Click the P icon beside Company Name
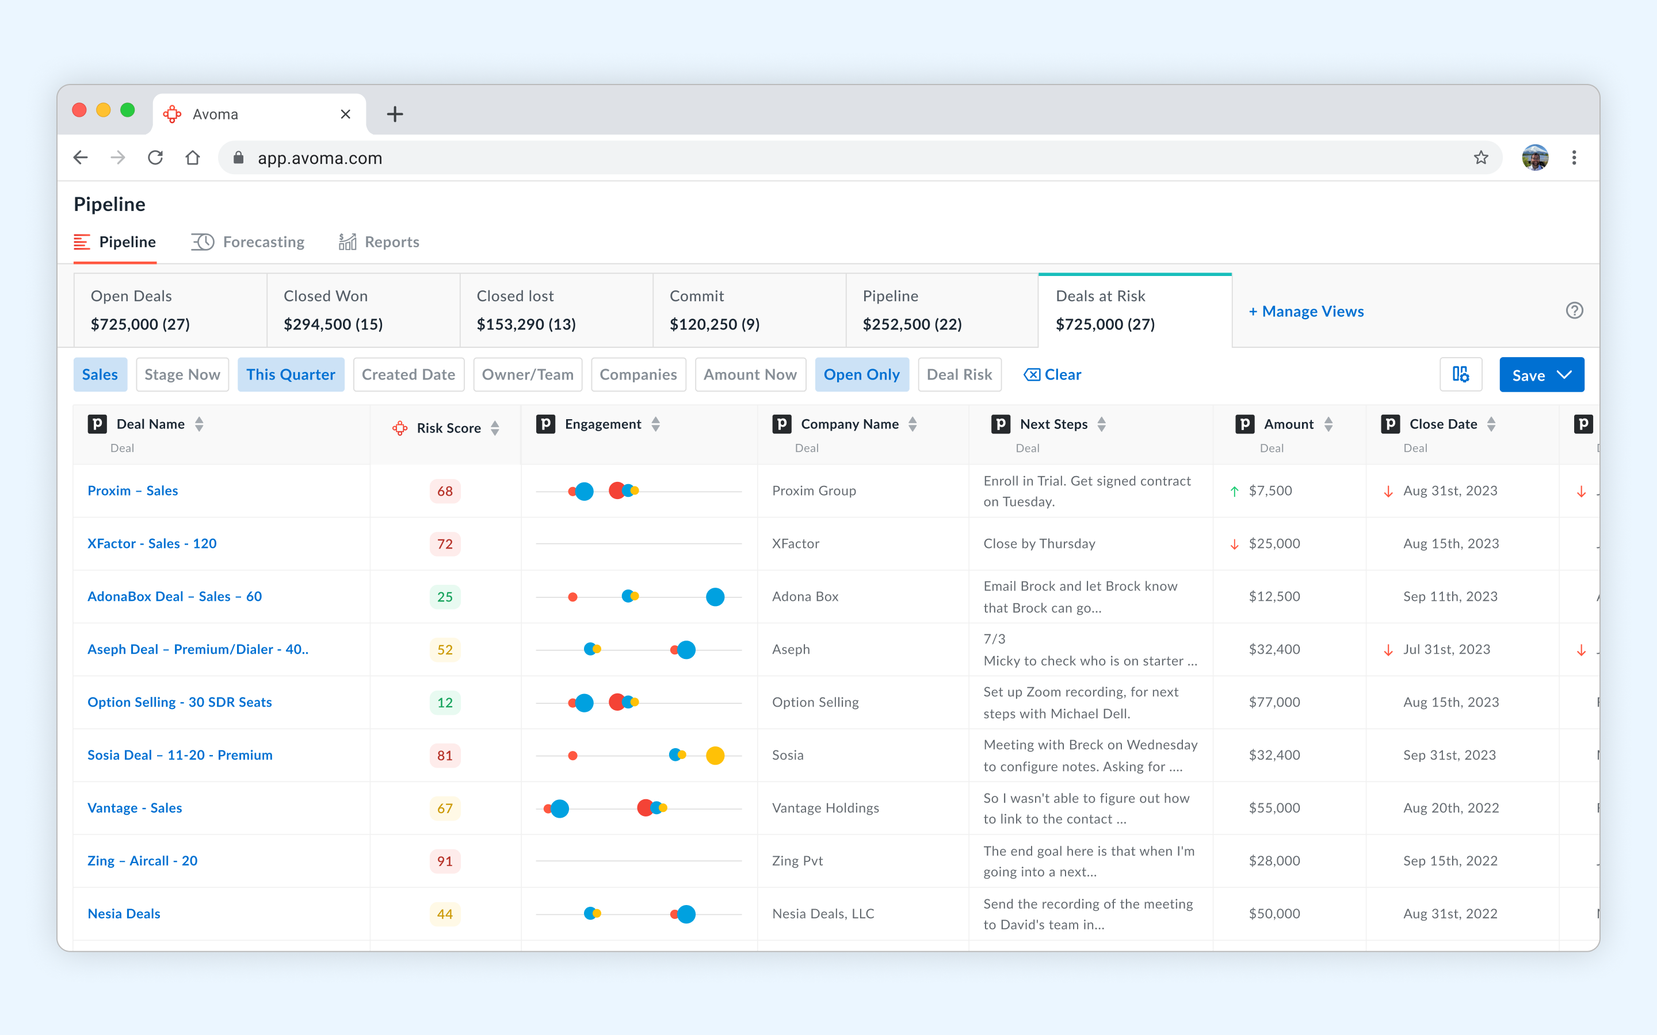This screenshot has width=1657, height=1035. click(782, 424)
